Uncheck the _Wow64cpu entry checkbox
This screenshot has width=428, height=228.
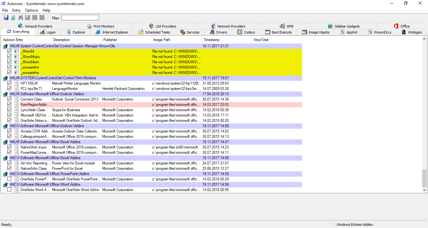[x=9, y=57]
